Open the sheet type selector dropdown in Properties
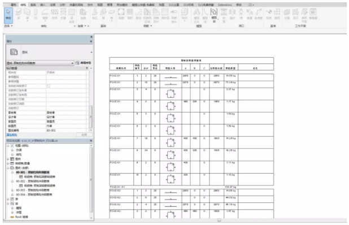 [40, 63]
